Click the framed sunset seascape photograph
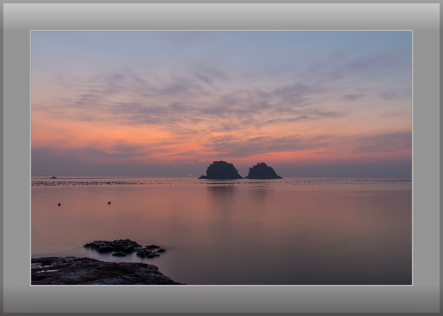Screen dimensions: 443x316 [x=221, y=158]
